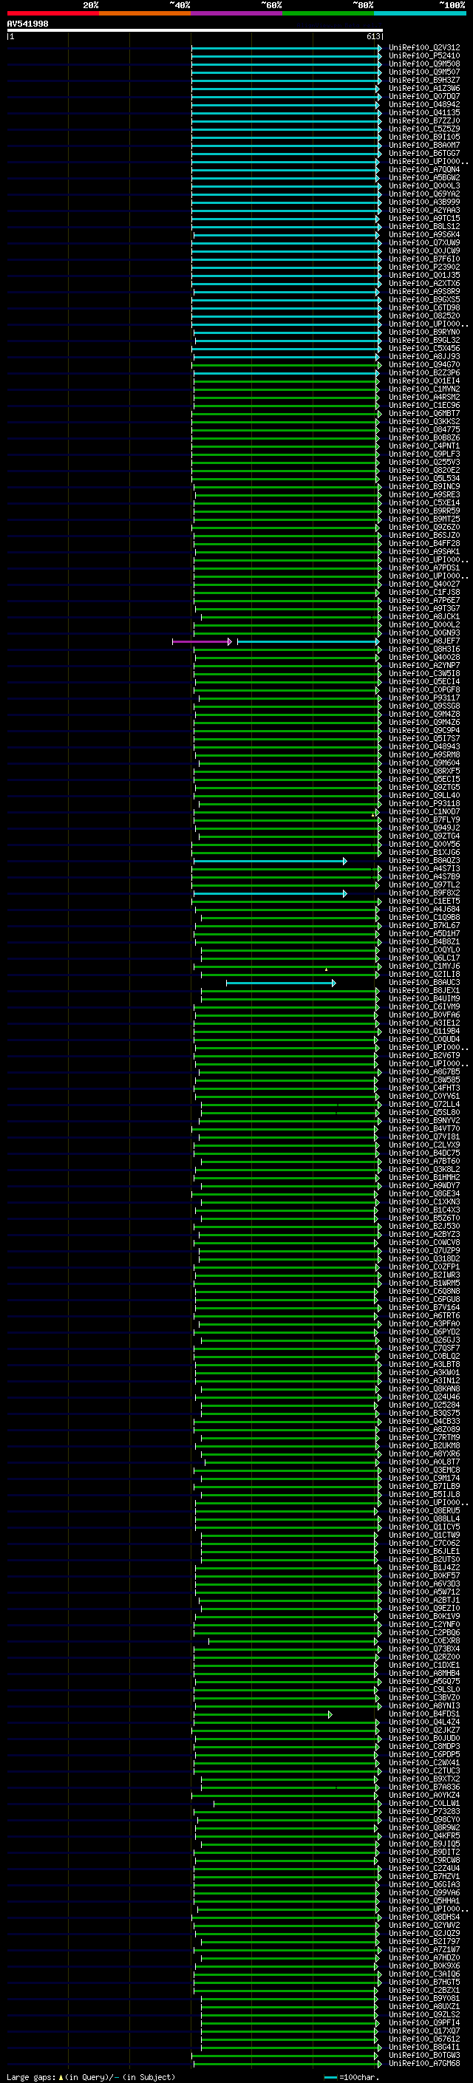Select label UniRef100_Q00V56
The width and height of the screenshot is (473, 2083).
(x=423, y=844)
